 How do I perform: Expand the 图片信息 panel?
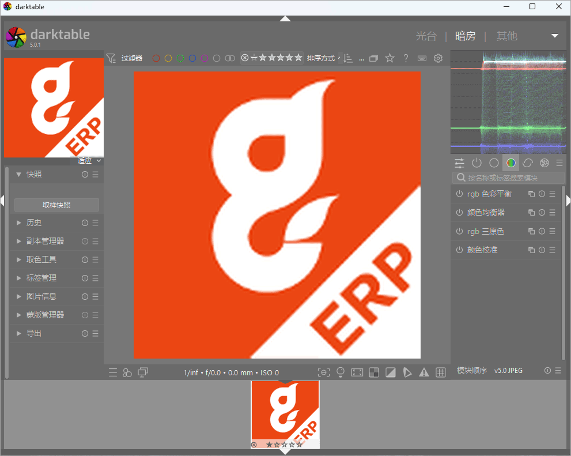[41, 296]
